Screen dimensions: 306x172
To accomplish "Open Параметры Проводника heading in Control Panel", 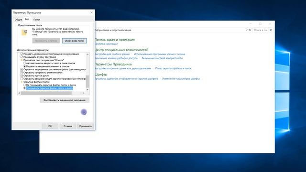I will click(x=113, y=64).
